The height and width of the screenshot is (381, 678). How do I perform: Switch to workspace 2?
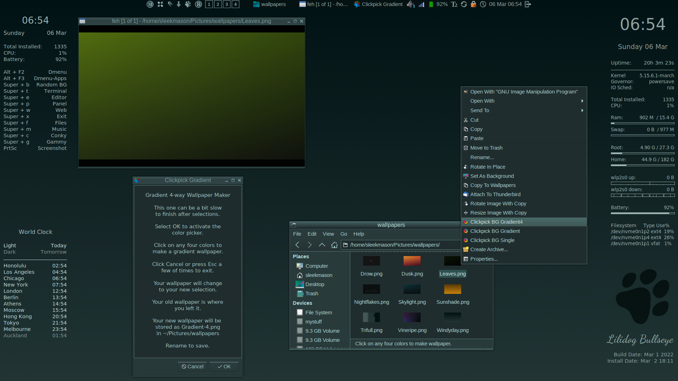point(218,4)
